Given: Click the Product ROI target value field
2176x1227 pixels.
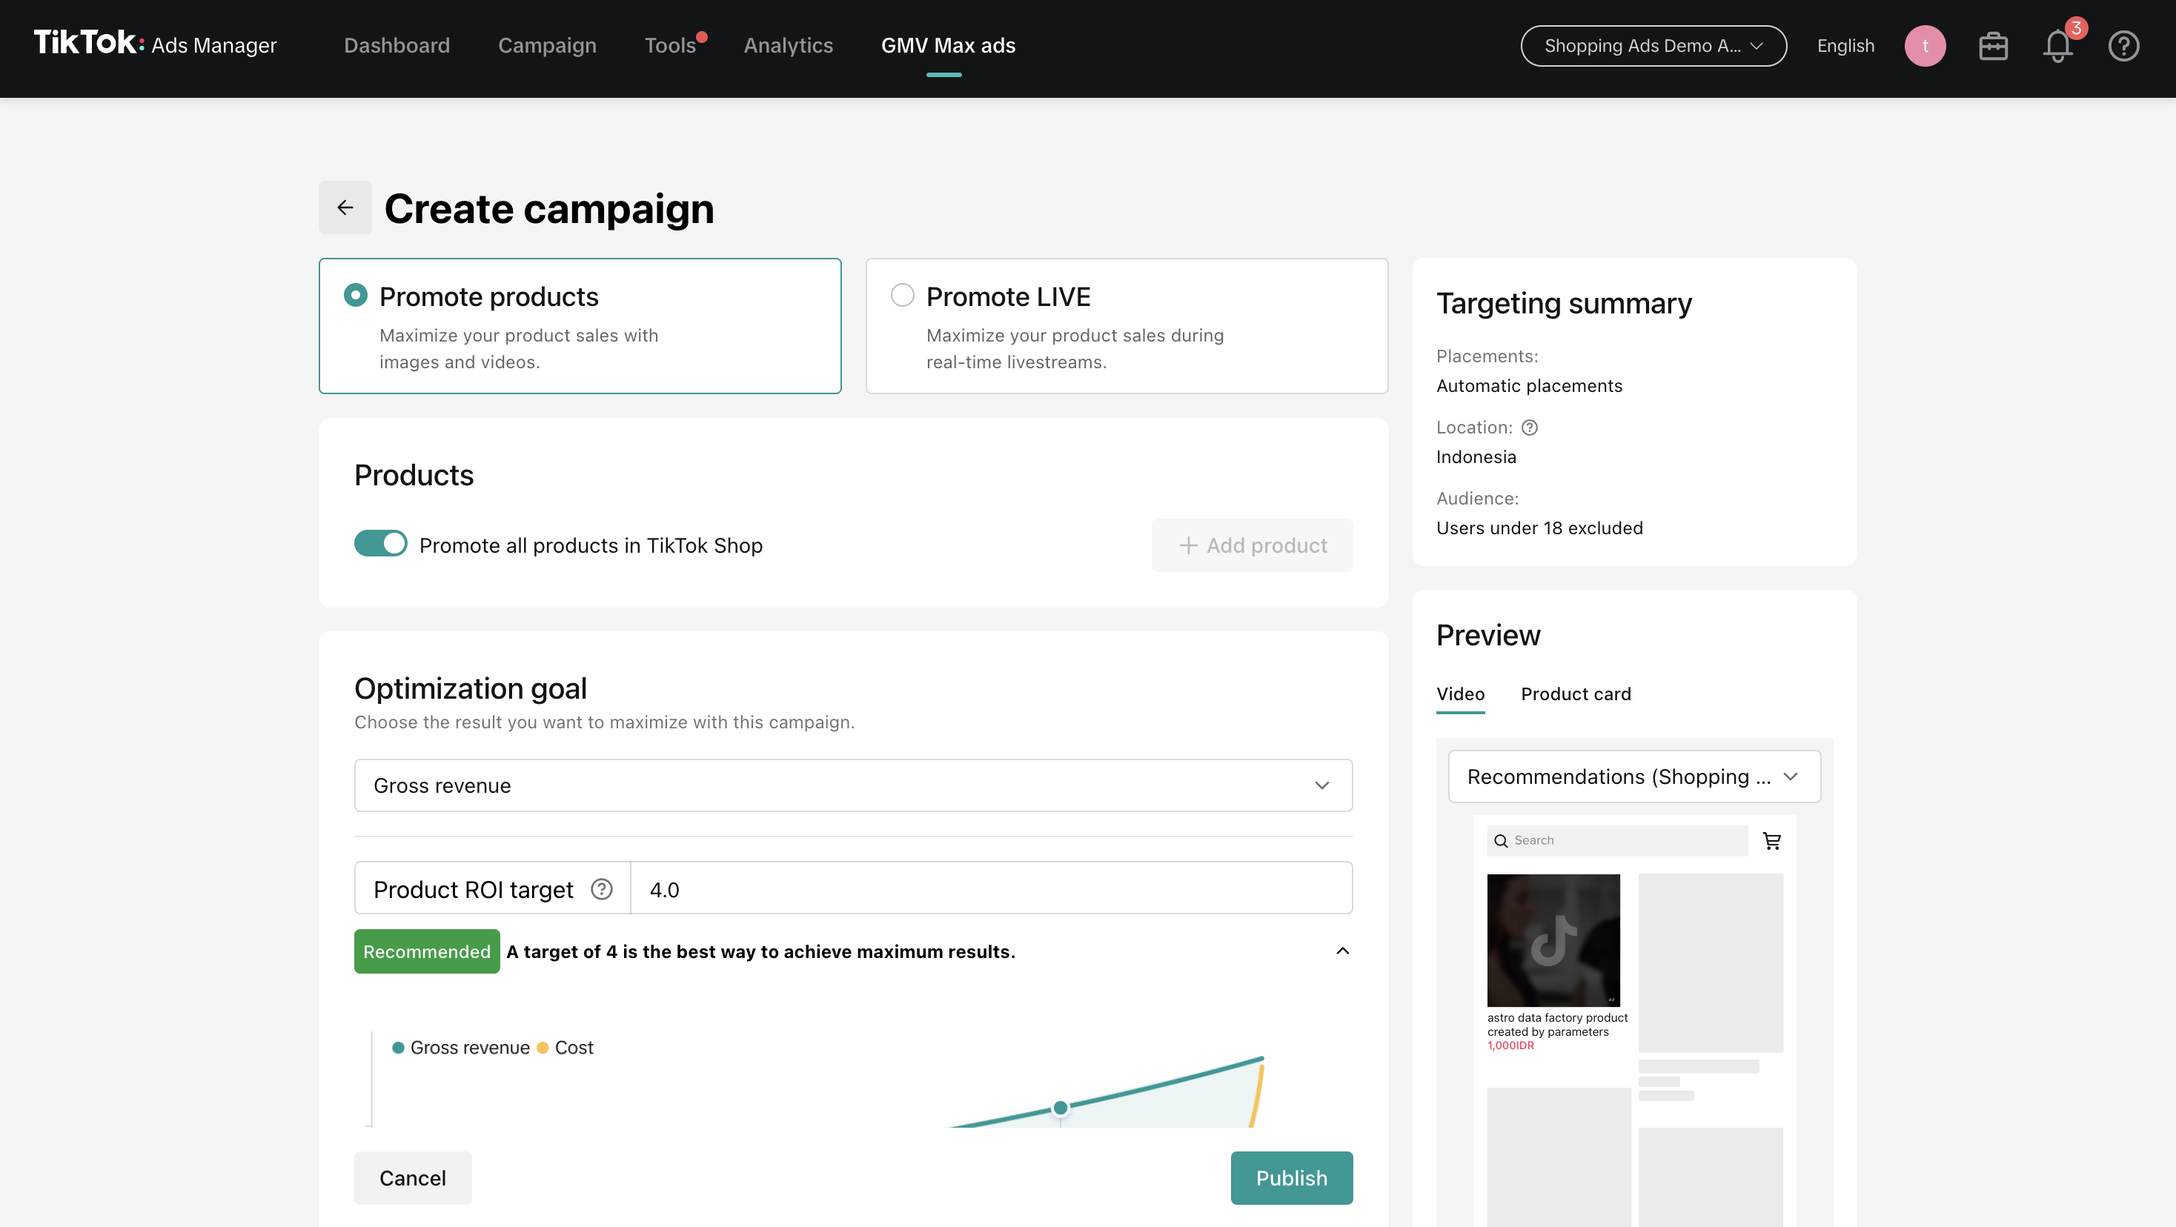Looking at the screenshot, I should 990,889.
